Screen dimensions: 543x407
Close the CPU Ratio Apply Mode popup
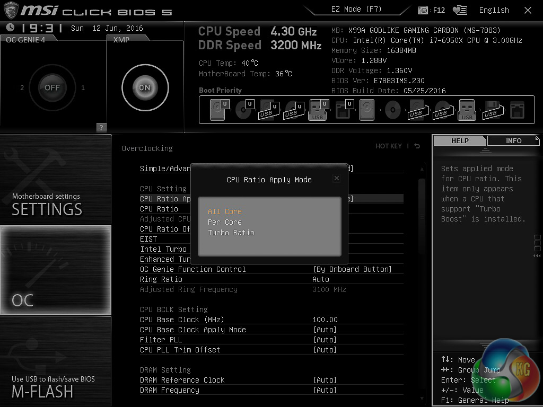point(336,179)
